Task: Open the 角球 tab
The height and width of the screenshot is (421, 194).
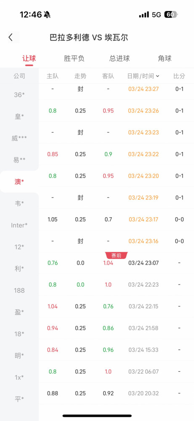Action: click(x=165, y=59)
